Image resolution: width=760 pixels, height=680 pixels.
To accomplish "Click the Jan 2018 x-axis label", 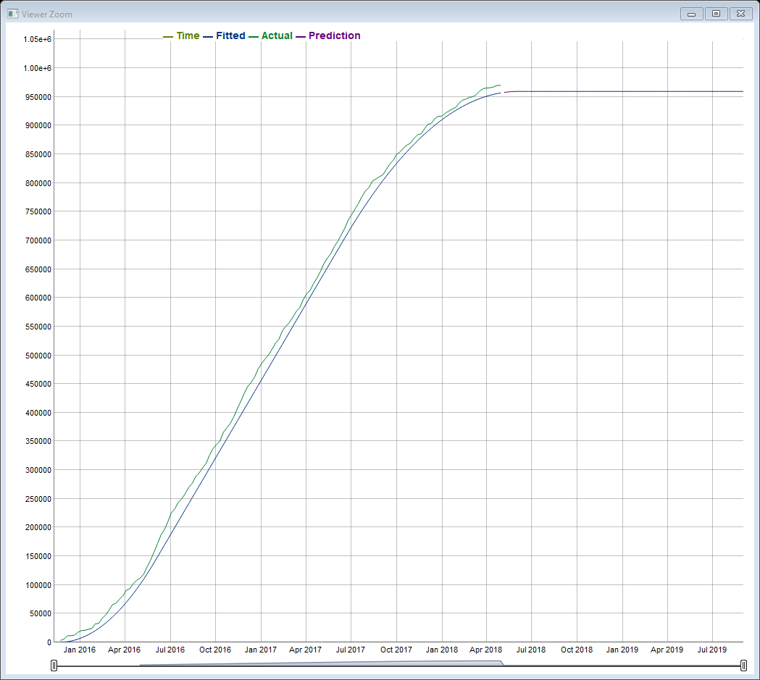I will (441, 650).
